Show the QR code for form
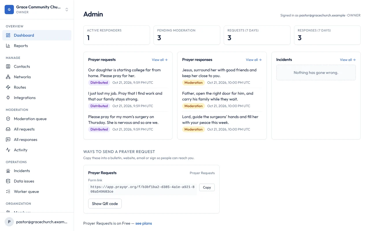Viewport: 370px width, 231px height. pyautogui.click(x=105, y=204)
